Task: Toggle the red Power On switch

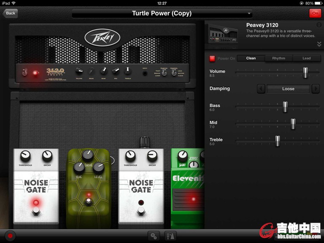Action: [212, 59]
